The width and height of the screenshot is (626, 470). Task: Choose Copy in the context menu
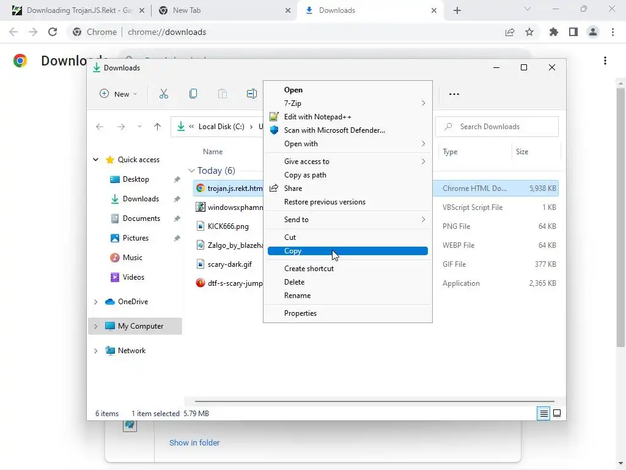[x=347, y=251]
